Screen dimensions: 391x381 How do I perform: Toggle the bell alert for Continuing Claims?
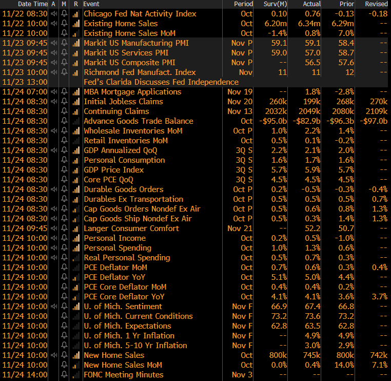click(x=64, y=111)
